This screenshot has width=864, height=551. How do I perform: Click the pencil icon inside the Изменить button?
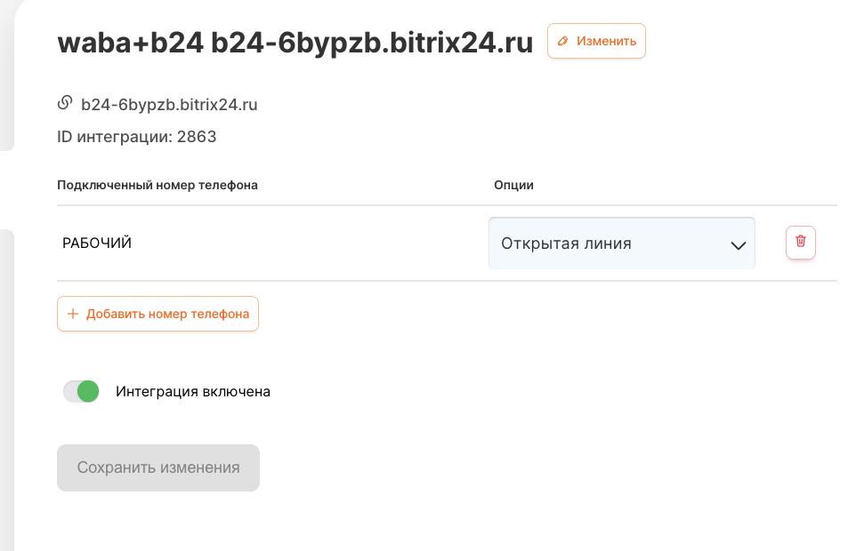click(x=562, y=41)
